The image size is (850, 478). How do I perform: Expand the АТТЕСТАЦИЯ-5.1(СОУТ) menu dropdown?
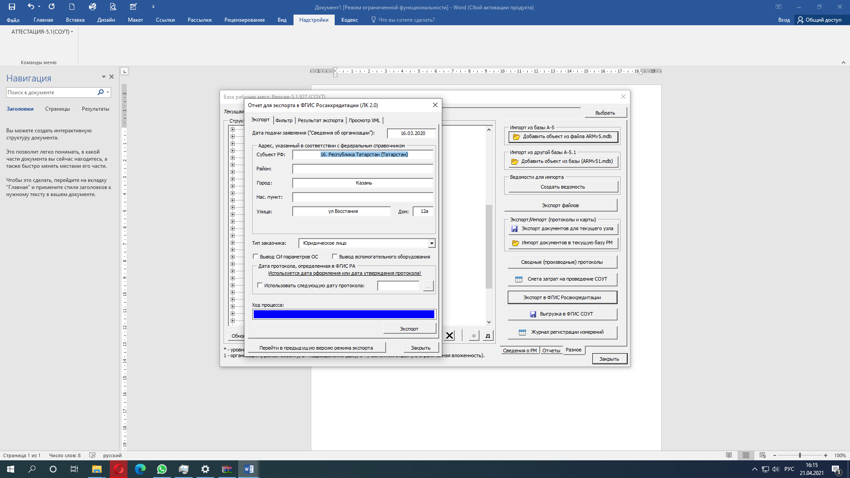tap(42, 32)
